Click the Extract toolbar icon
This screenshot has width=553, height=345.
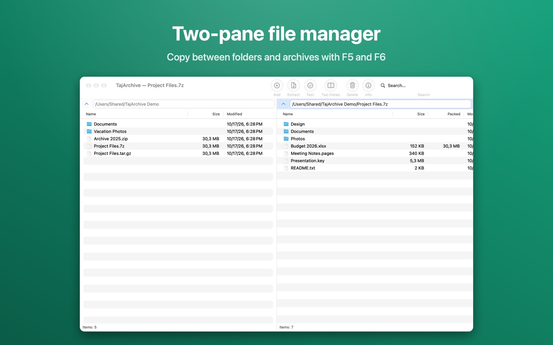[293, 85]
